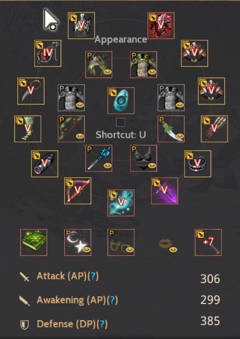Toggle visibility of the lips appearance slot
This screenshot has width=240, height=339.
(x=173, y=250)
